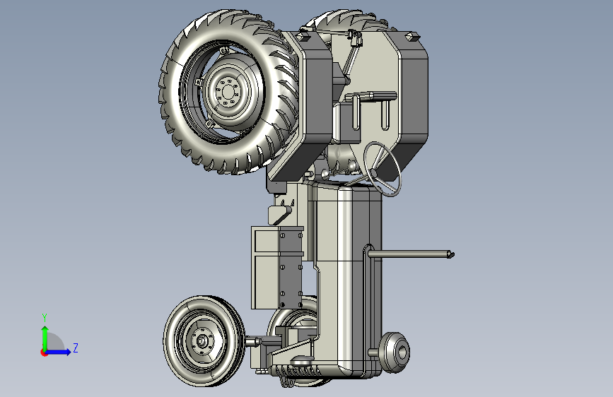Select the horizontal exhaust pipe rod

click(411, 254)
